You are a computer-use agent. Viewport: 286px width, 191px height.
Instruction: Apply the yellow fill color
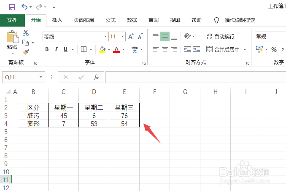click(x=102, y=49)
